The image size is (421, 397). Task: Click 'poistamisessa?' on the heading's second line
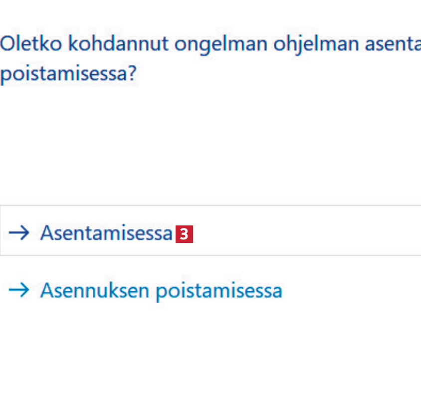pyautogui.click(x=68, y=75)
